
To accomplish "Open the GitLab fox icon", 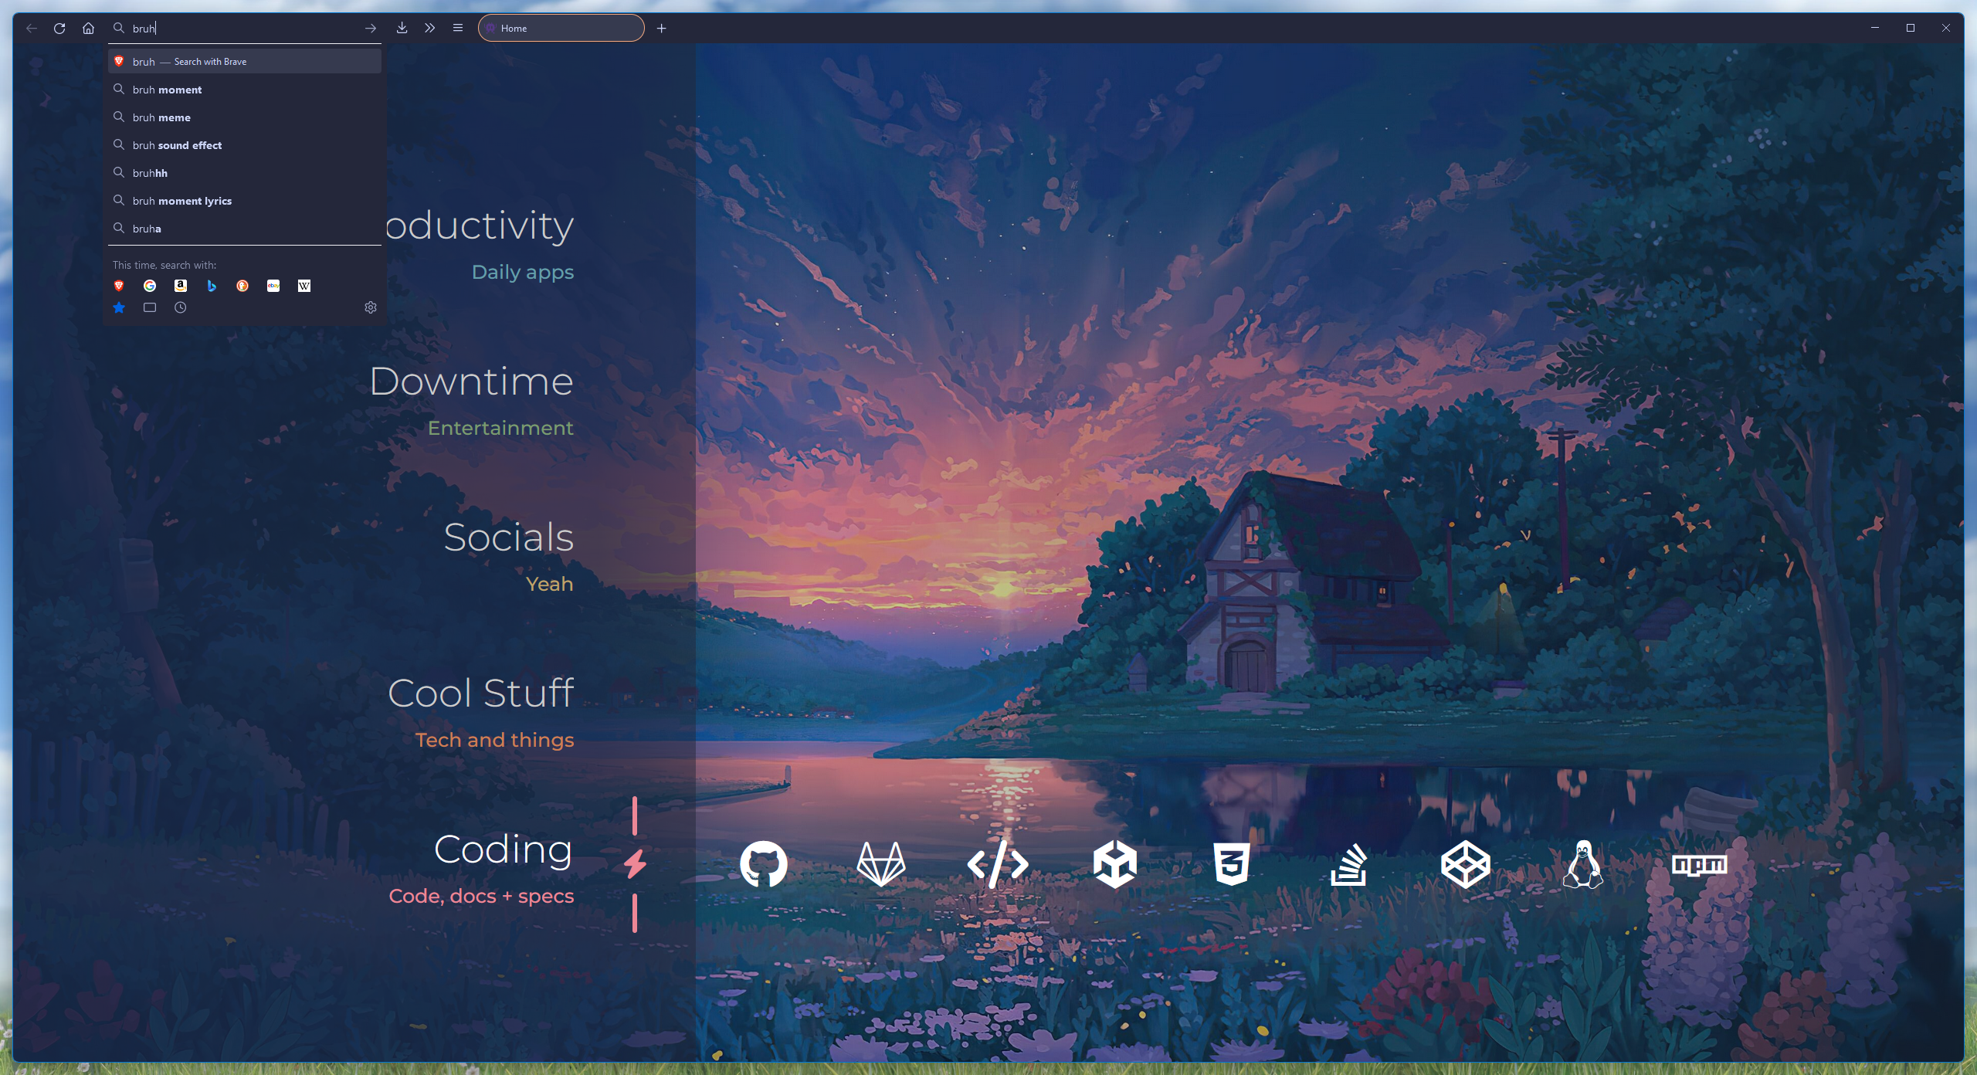I will [880, 863].
